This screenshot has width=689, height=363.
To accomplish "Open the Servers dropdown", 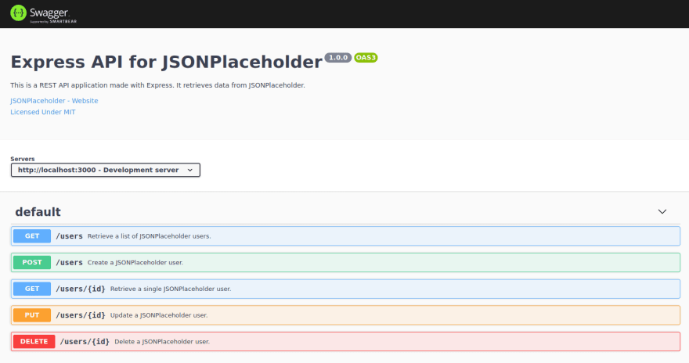I will tap(106, 170).
